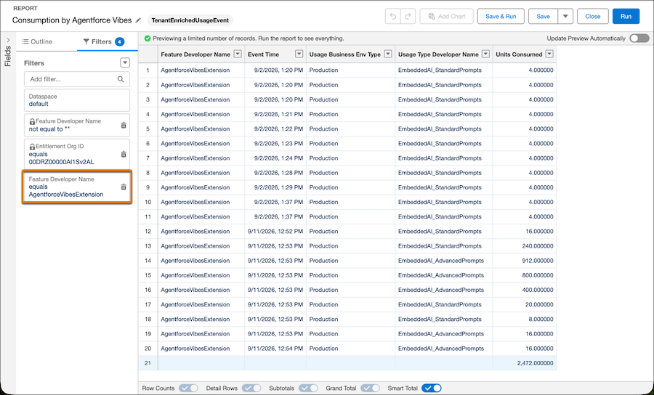The image size is (654, 395).
Task: Click Event Time 9/11/2026, 12:54 PM
Action: [x=275, y=349]
